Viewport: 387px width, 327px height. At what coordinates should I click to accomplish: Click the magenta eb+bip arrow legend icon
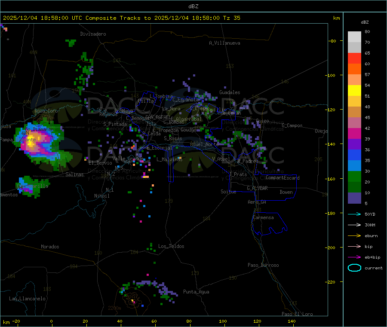pos(354,257)
